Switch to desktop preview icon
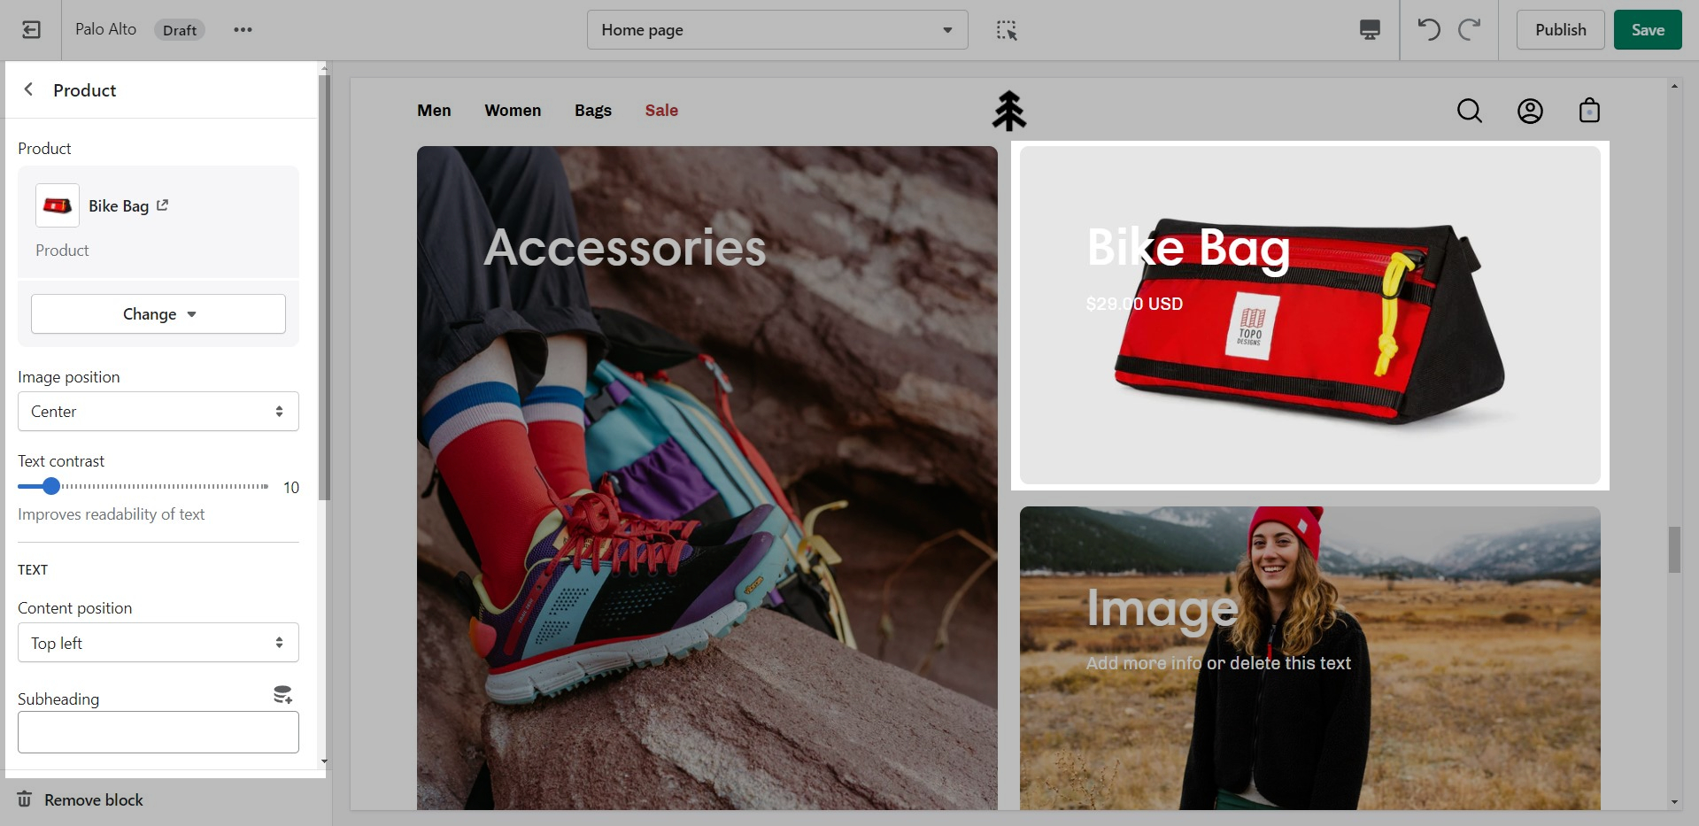The height and width of the screenshot is (826, 1699). point(1370,30)
